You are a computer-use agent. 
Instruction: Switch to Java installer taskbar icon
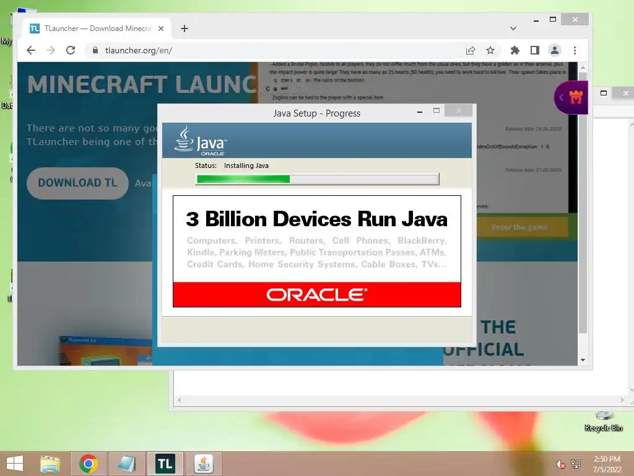tap(203, 464)
